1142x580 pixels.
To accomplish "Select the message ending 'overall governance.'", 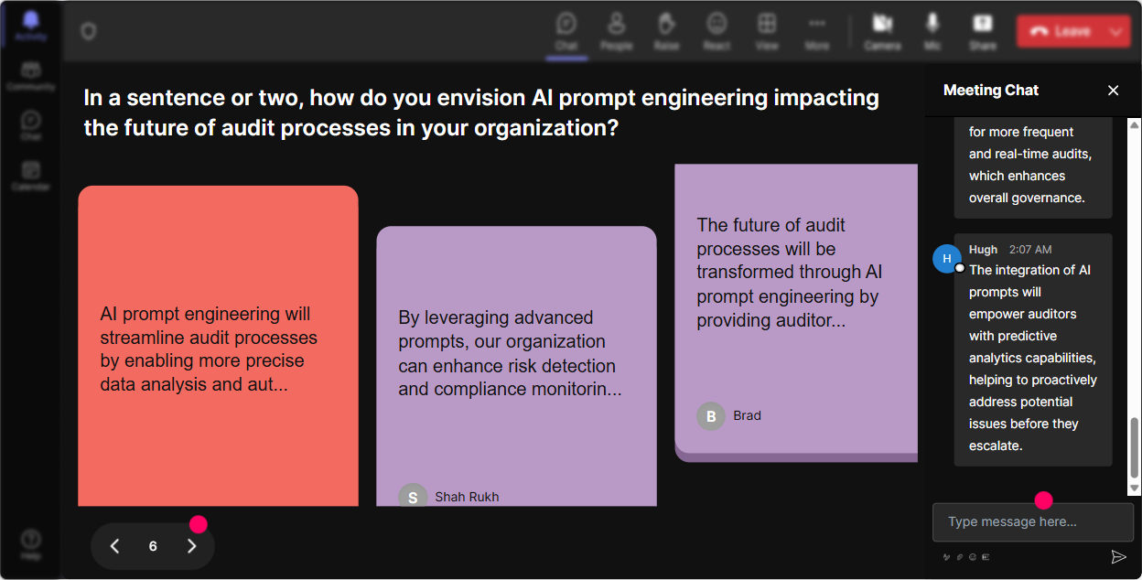I will coord(1033,168).
